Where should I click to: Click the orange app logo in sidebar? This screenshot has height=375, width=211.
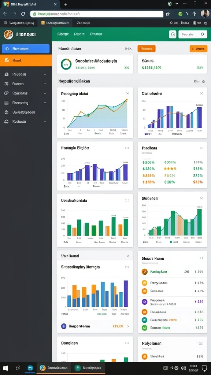[8, 34]
